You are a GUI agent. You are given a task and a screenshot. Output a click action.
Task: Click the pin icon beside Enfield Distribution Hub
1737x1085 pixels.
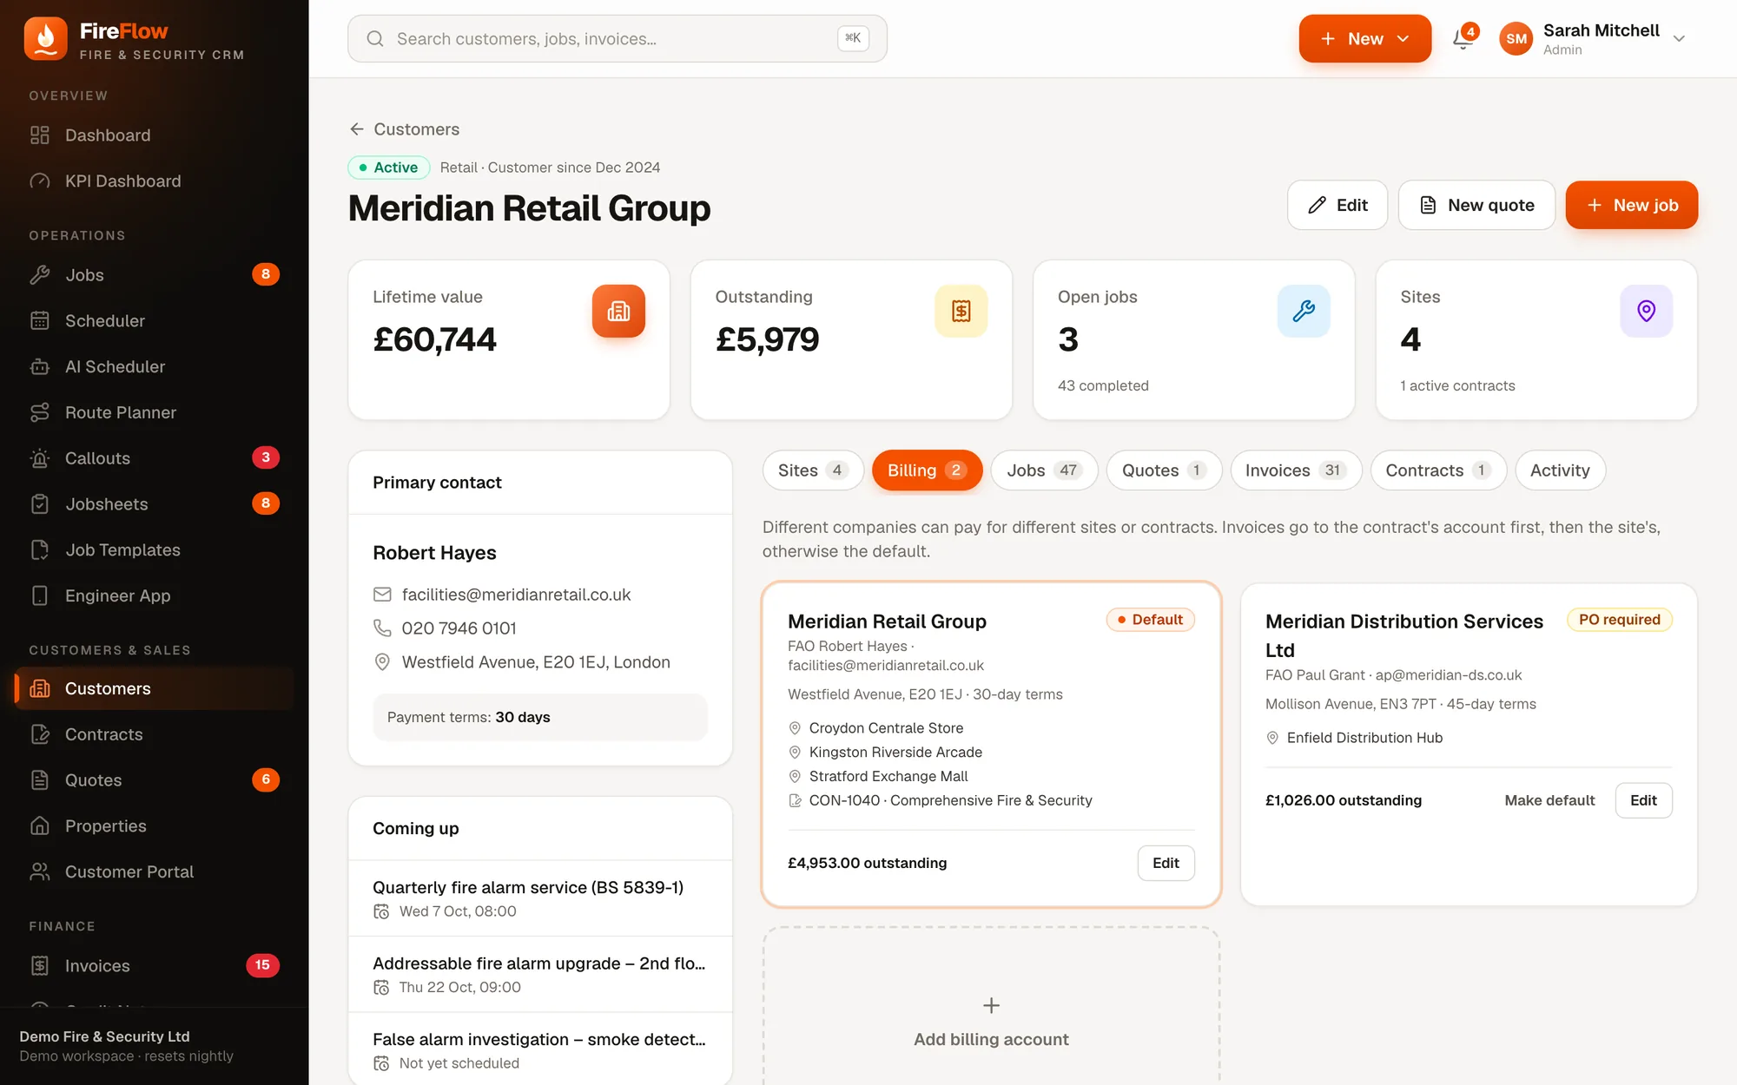[x=1271, y=738]
